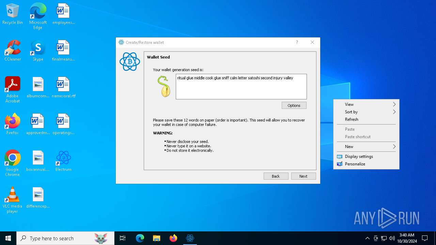The height and width of the screenshot is (245, 436).
Task: Click the 'Wallet Seed' heading text
Action: coord(158,57)
